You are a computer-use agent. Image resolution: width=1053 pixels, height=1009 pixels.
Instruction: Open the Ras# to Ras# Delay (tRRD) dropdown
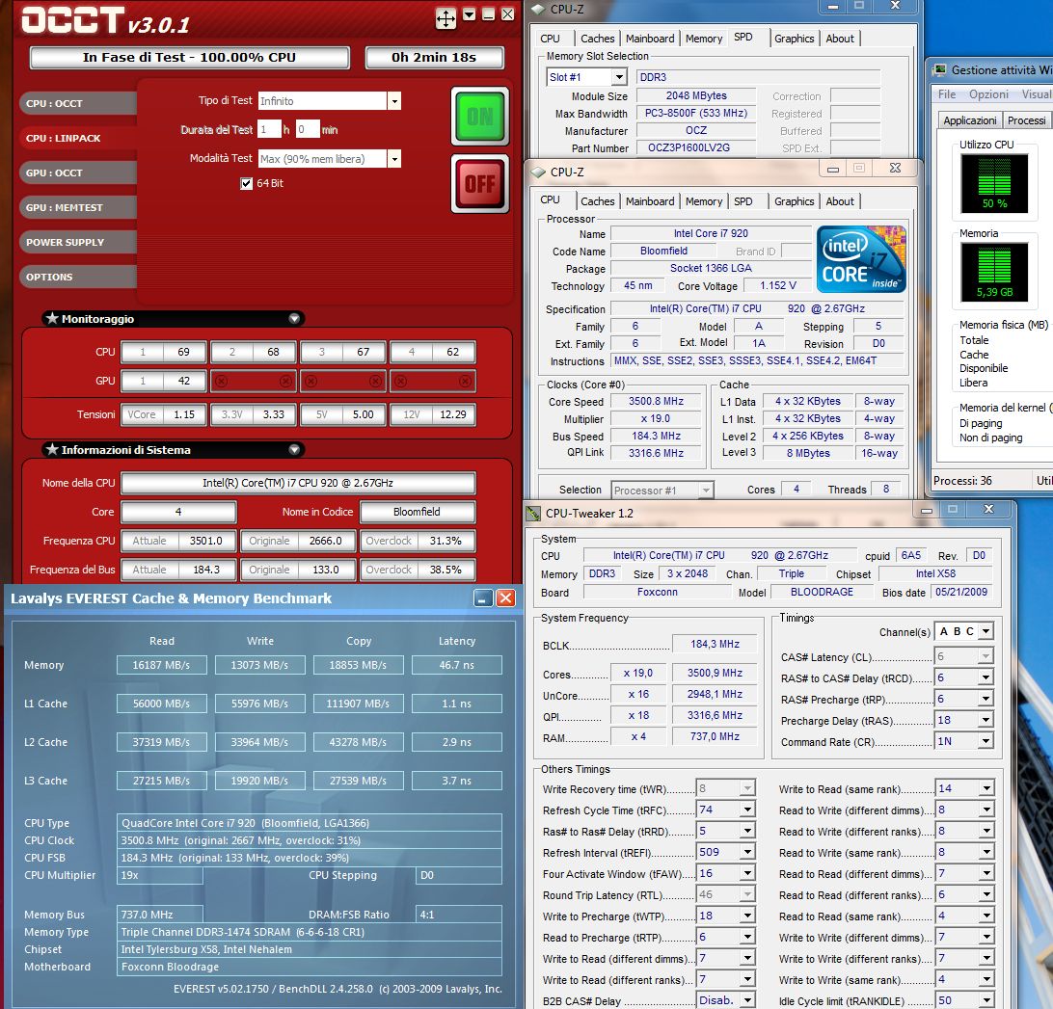(747, 831)
